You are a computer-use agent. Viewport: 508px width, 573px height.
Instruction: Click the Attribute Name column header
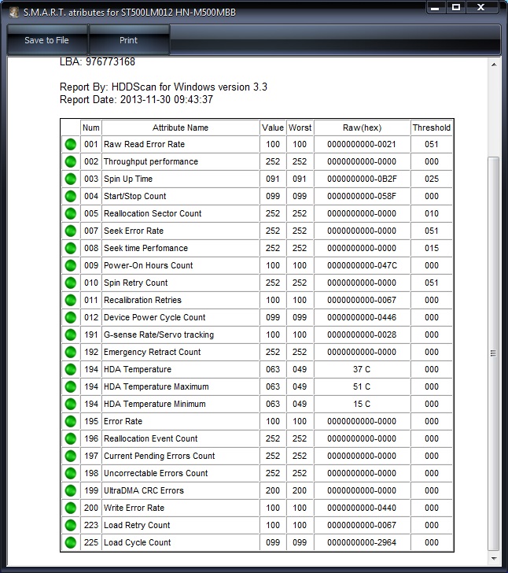coord(180,128)
